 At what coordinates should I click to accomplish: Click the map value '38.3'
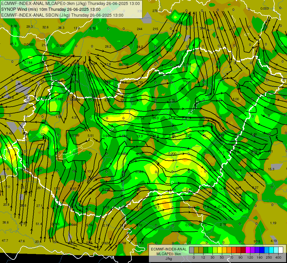tap(61, 28)
